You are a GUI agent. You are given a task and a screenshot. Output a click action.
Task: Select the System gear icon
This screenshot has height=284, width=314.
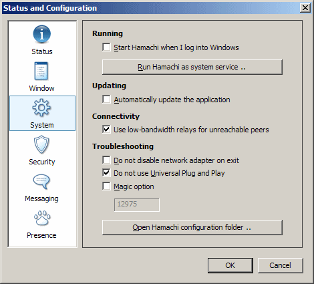(41, 108)
